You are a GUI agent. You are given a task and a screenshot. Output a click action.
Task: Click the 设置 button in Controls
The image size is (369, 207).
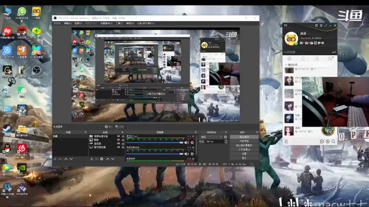pyautogui.click(x=244, y=154)
